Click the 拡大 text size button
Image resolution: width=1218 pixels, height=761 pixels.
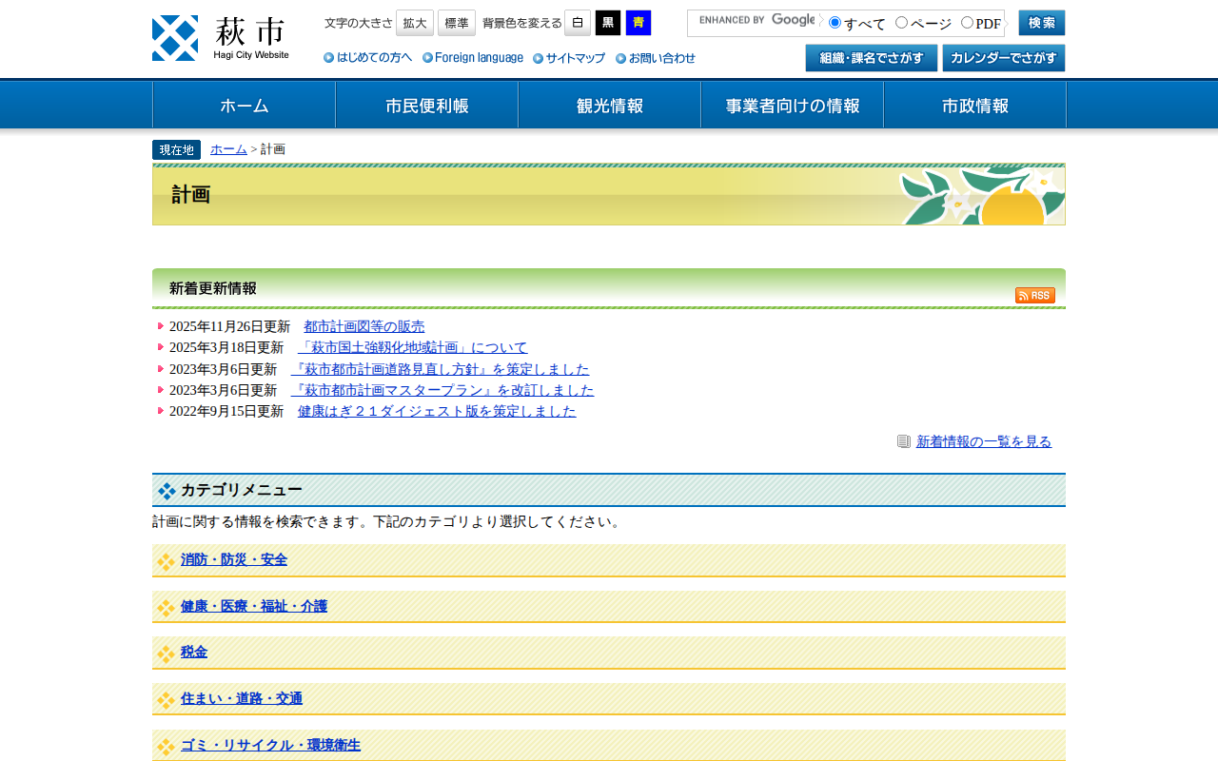415,23
